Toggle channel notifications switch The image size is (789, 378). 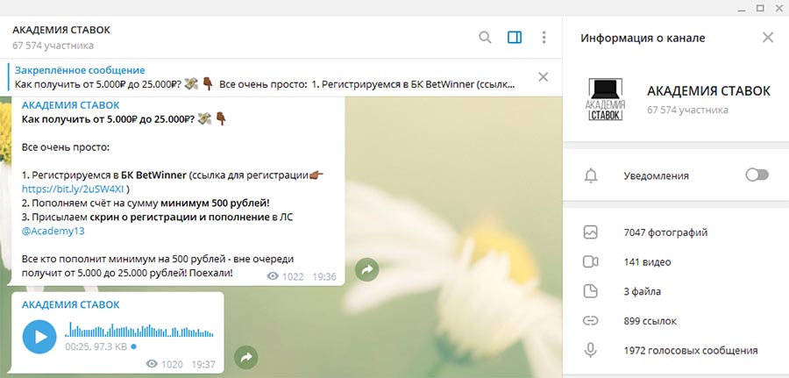pos(757,175)
